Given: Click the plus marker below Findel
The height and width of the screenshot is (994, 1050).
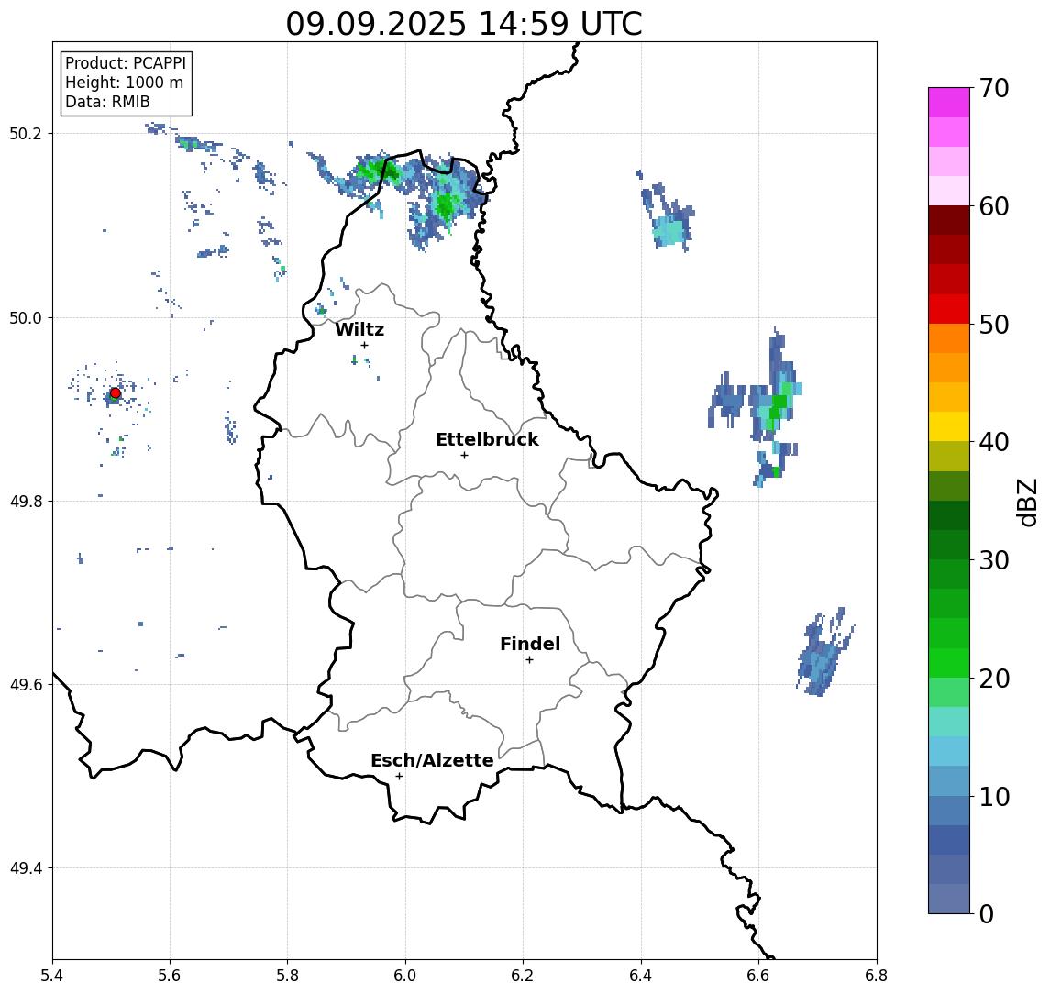Looking at the screenshot, I should coord(529,660).
